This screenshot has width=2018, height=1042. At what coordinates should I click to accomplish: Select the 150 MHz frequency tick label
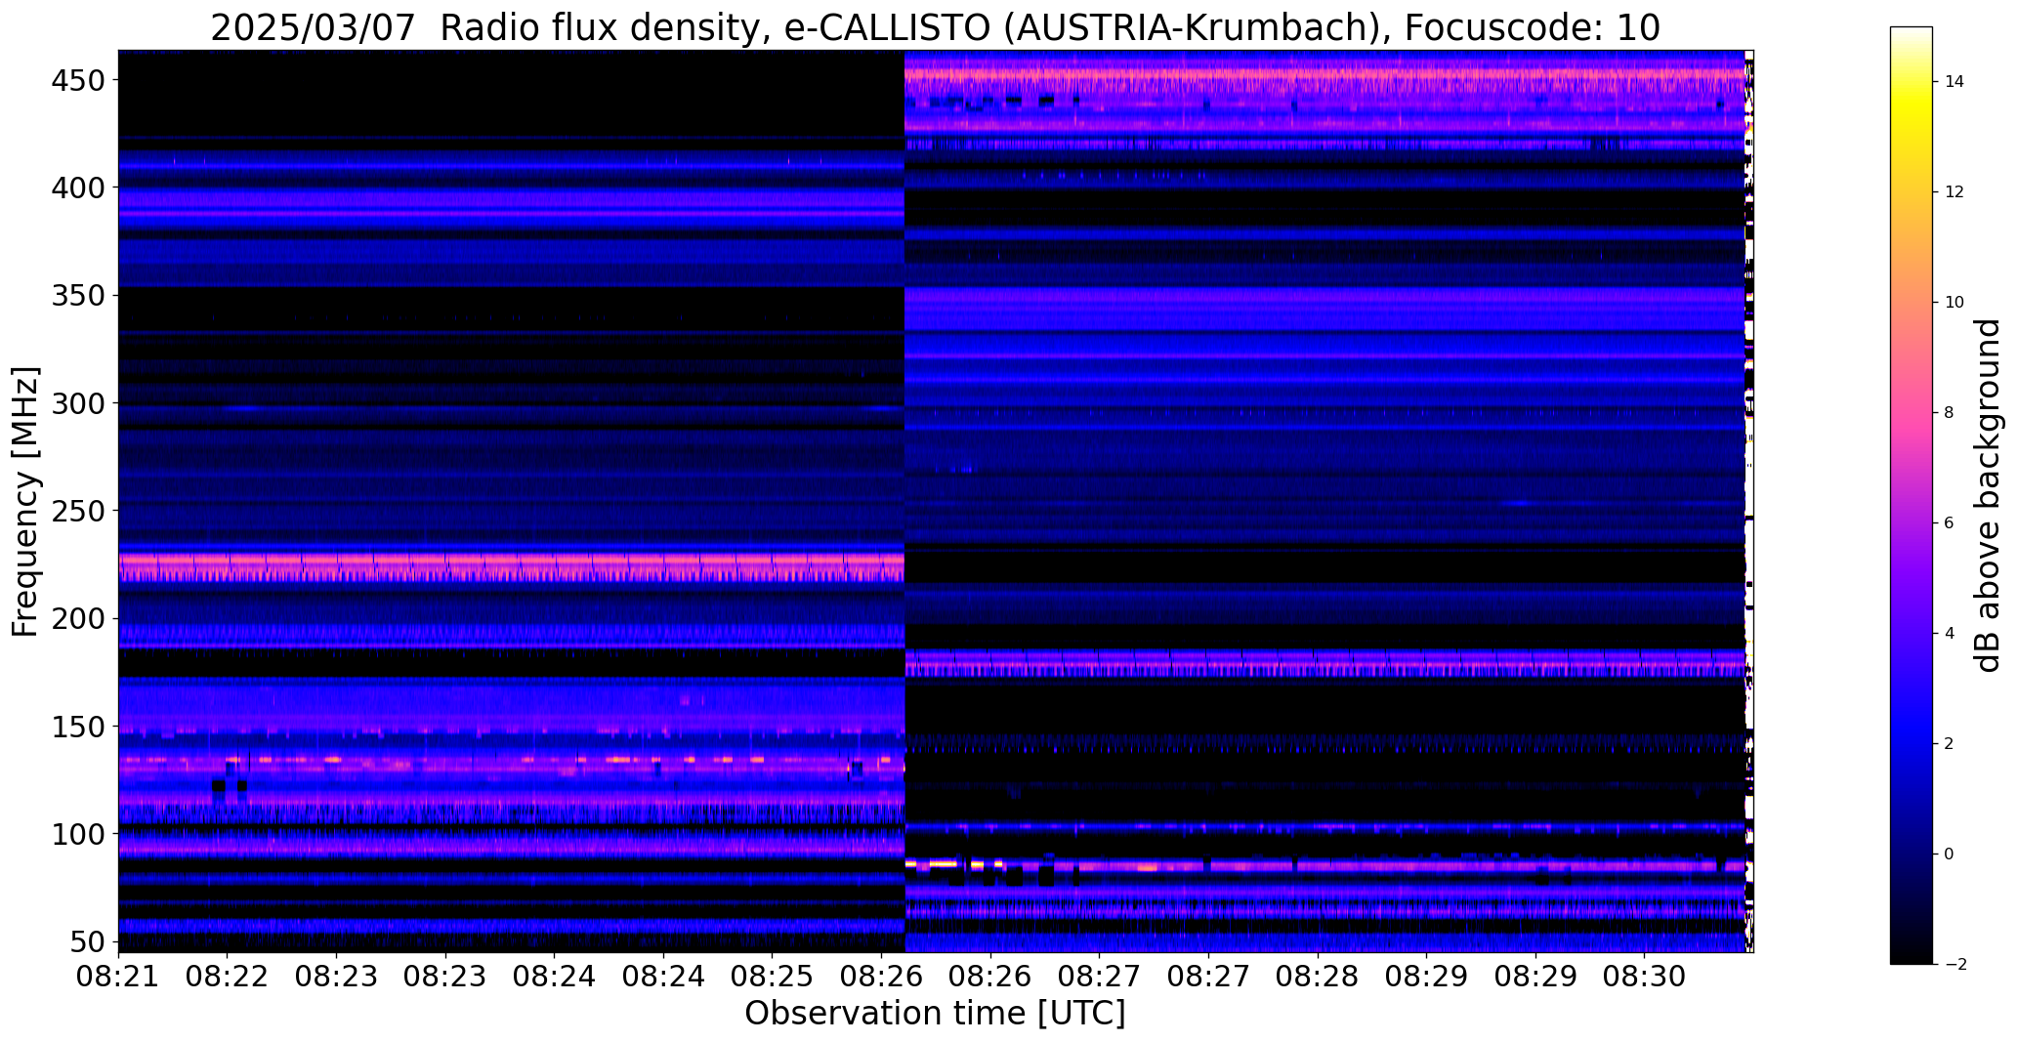[78, 727]
